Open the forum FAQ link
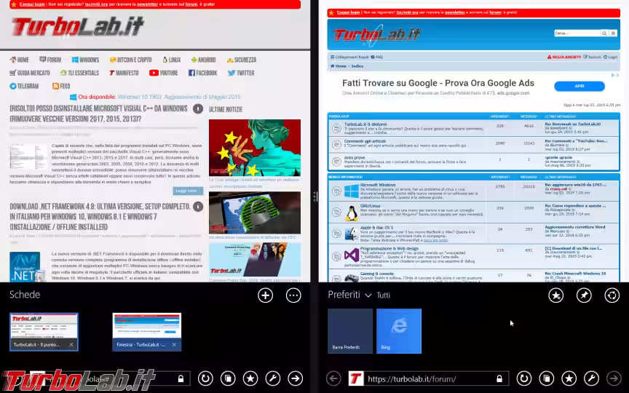The image size is (629, 393). pyautogui.click(x=377, y=57)
